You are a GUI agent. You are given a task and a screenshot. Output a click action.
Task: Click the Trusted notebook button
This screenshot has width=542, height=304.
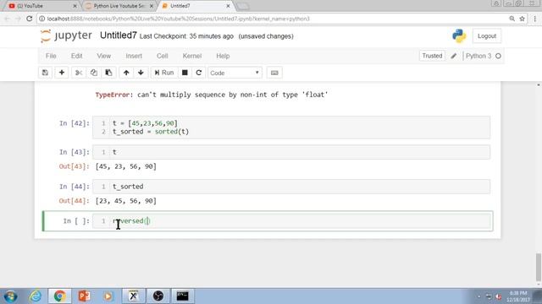[x=432, y=56]
